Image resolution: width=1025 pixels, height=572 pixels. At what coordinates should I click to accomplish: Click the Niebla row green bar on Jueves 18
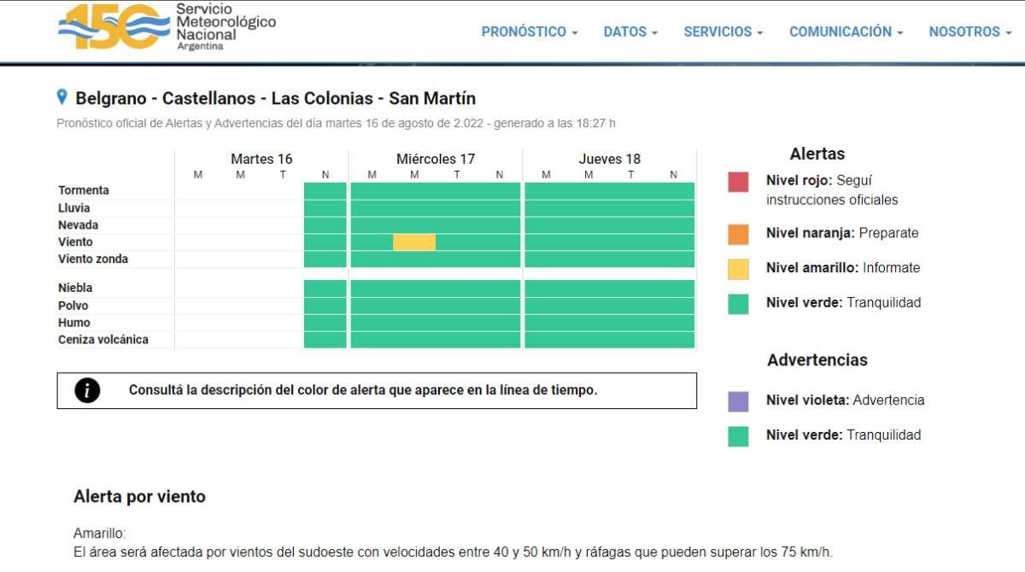click(x=609, y=288)
